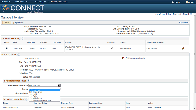Viewport: 196px width, 110px height.
Task: Click Final Recommendation help question icon
Action: (x=29, y=81)
